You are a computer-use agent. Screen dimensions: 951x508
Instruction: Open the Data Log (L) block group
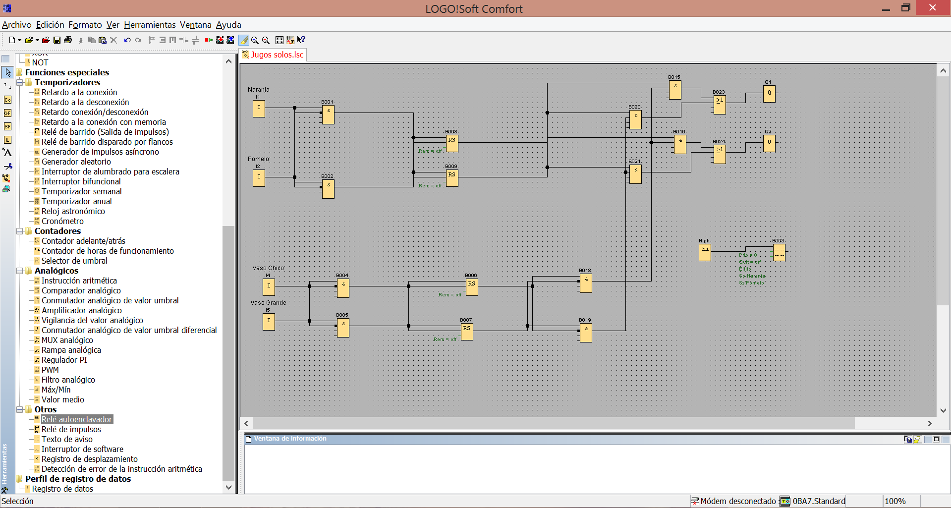7,140
